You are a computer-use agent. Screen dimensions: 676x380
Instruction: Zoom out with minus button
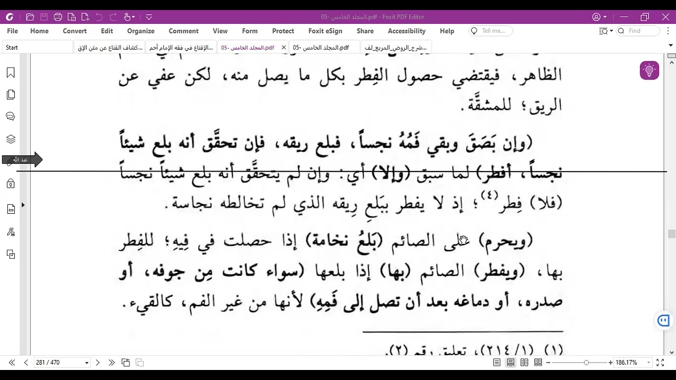coord(548,363)
